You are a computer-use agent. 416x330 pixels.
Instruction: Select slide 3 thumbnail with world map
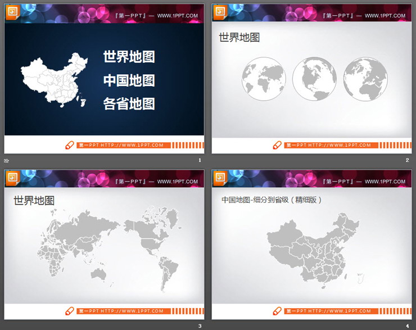coord(104,245)
